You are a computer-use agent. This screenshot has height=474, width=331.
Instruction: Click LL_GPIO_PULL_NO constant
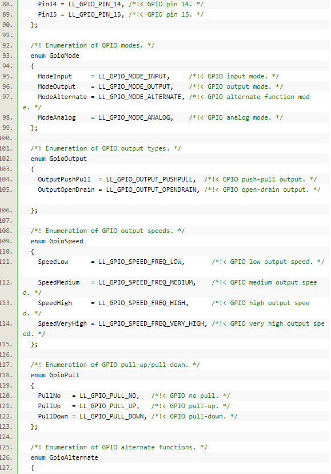pos(109,396)
